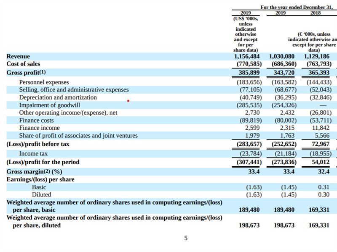337x252 pixels.
Task: Select the "Diluted" row label
Action: pyautogui.click(x=41, y=194)
